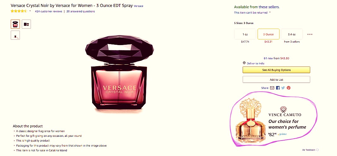Open the Deliver to India location selector
Screen dimensions: 337x156
256,63
